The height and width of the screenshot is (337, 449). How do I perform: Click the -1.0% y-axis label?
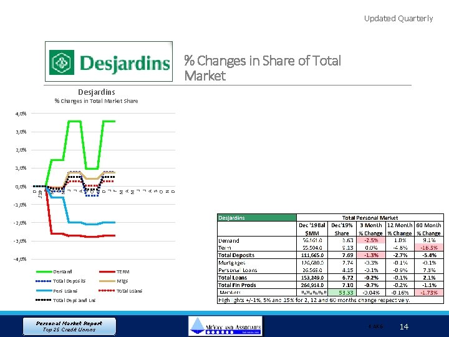[20, 205]
